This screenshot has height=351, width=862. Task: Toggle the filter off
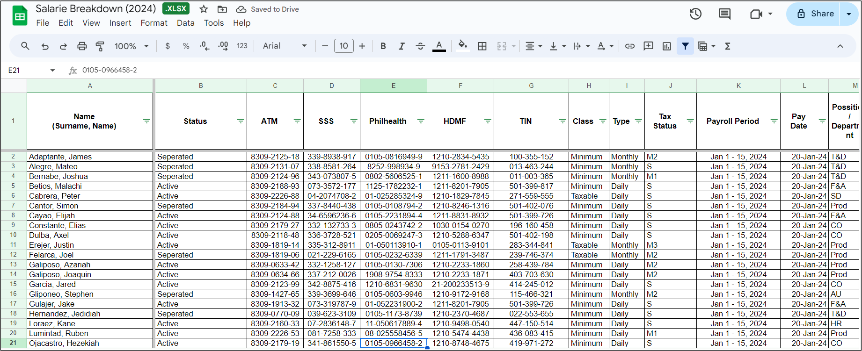685,46
